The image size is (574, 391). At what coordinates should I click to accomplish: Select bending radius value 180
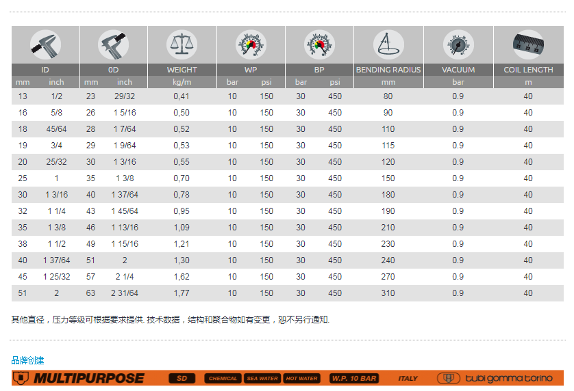pyautogui.click(x=388, y=194)
